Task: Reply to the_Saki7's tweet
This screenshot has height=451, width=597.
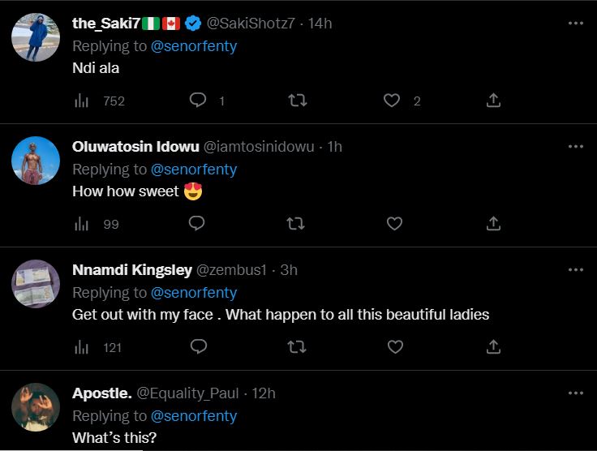Action: 197,100
